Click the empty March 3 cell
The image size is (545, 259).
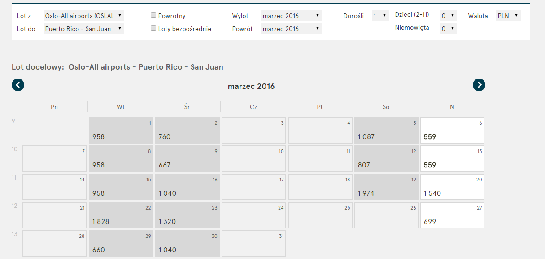254,131
